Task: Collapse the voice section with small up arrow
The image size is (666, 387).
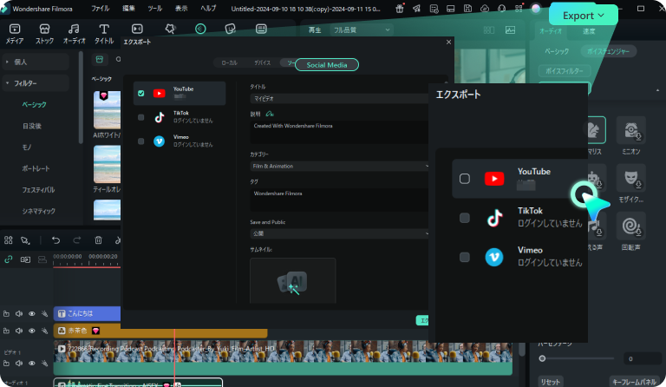Action: click(658, 90)
